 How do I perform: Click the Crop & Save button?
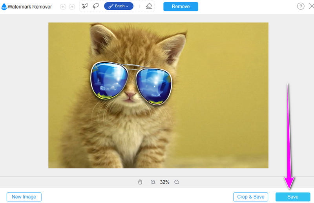tap(250, 197)
